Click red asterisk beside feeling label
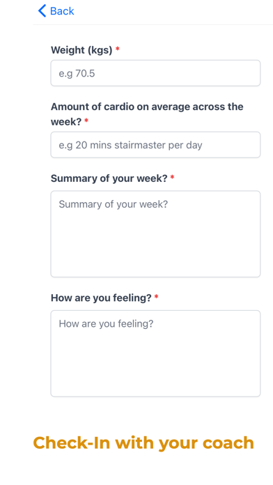Image resolution: width=273 pixels, height=485 pixels. (157, 297)
